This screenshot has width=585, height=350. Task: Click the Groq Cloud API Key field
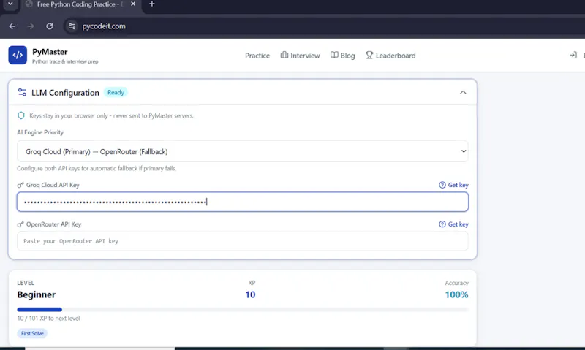(243, 202)
